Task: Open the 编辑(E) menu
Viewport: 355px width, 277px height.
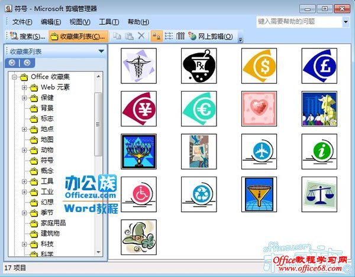Action: 51,22
